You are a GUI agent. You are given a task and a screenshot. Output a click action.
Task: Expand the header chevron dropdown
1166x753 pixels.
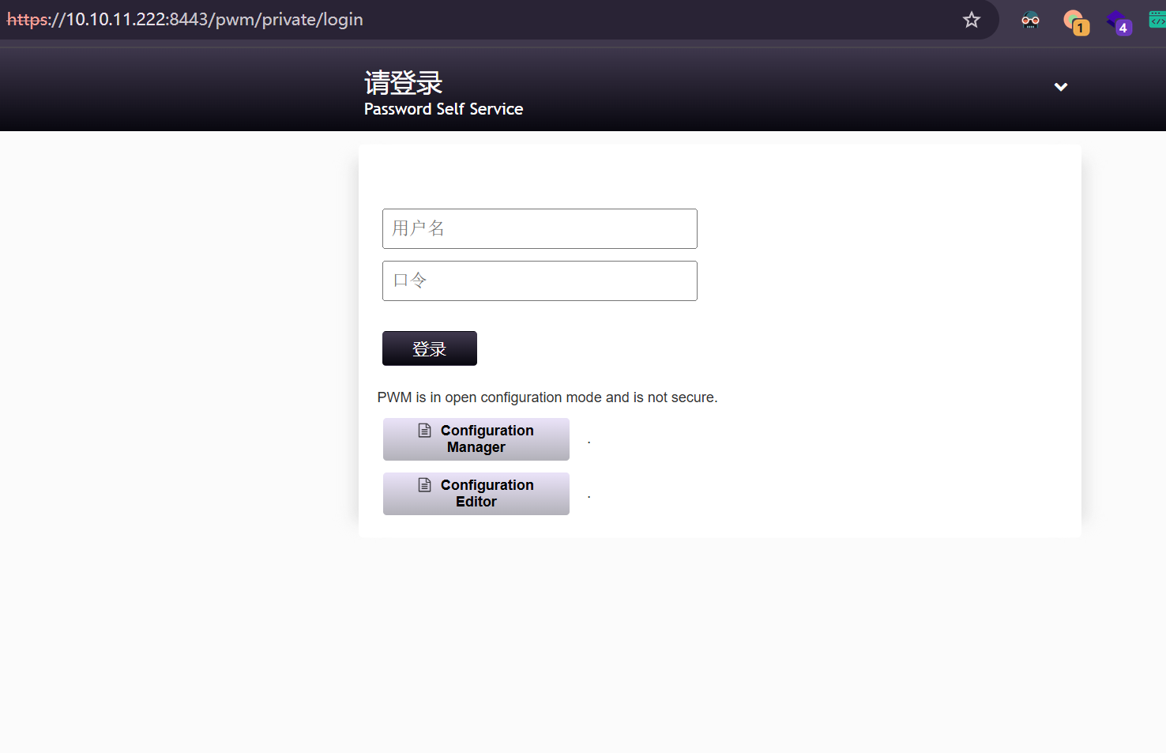click(1060, 87)
